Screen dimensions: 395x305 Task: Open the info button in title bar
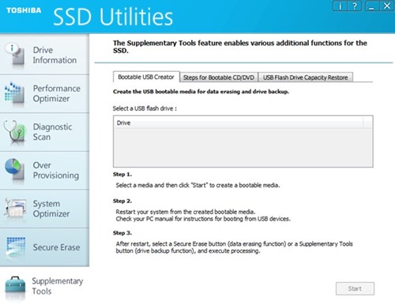pos(340,6)
